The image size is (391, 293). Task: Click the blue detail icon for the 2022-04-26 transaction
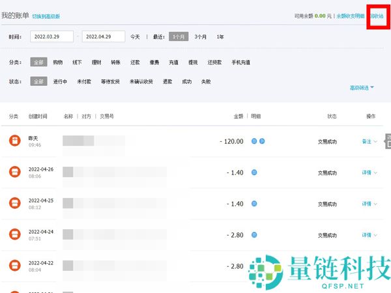tap(254, 173)
